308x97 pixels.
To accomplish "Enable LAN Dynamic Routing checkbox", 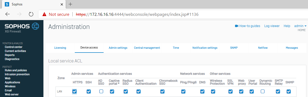I will click(263, 91).
